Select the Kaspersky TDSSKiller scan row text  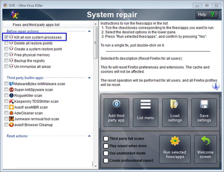point(36,101)
